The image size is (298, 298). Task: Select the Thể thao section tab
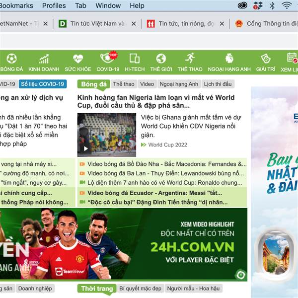[x=124, y=84]
